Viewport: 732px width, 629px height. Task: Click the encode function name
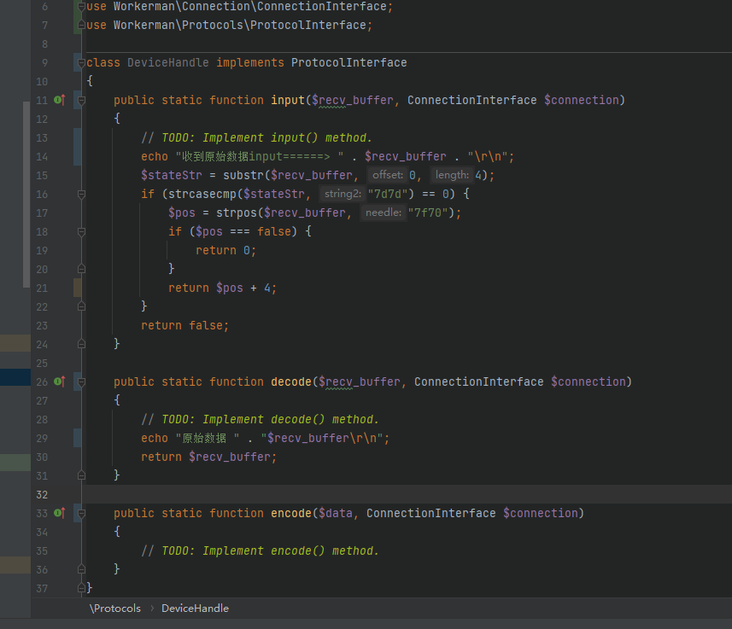291,513
